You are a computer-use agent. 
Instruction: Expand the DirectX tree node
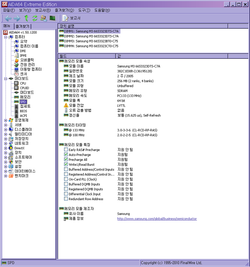pyautogui.click(x=6, y=148)
